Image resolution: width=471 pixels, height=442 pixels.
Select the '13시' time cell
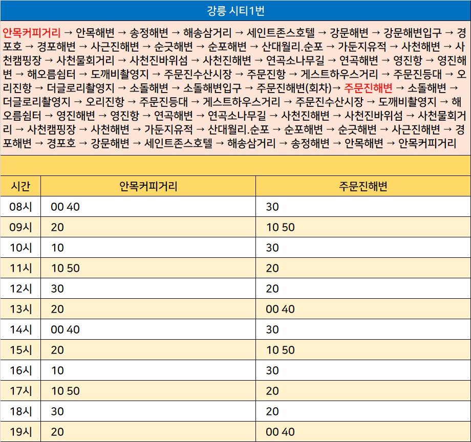tap(20, 309)
